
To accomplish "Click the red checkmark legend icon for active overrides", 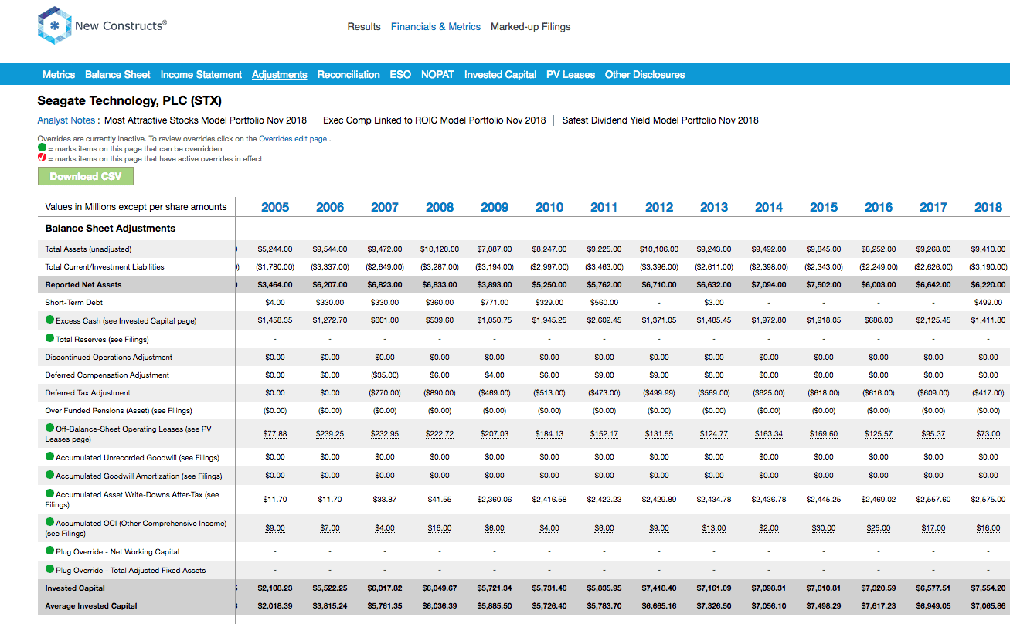I will pos(42,158).
